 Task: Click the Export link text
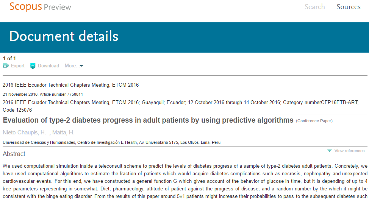click(18, 66)
